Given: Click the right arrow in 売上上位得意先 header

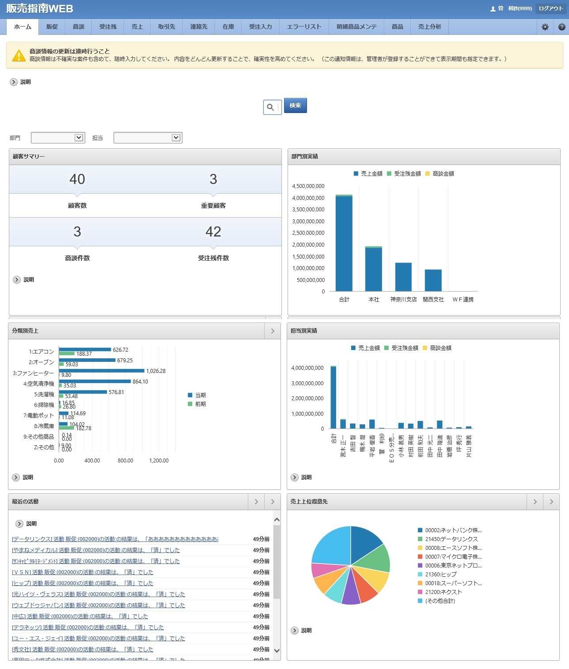Looking at the screenshot, I should 551,502.
